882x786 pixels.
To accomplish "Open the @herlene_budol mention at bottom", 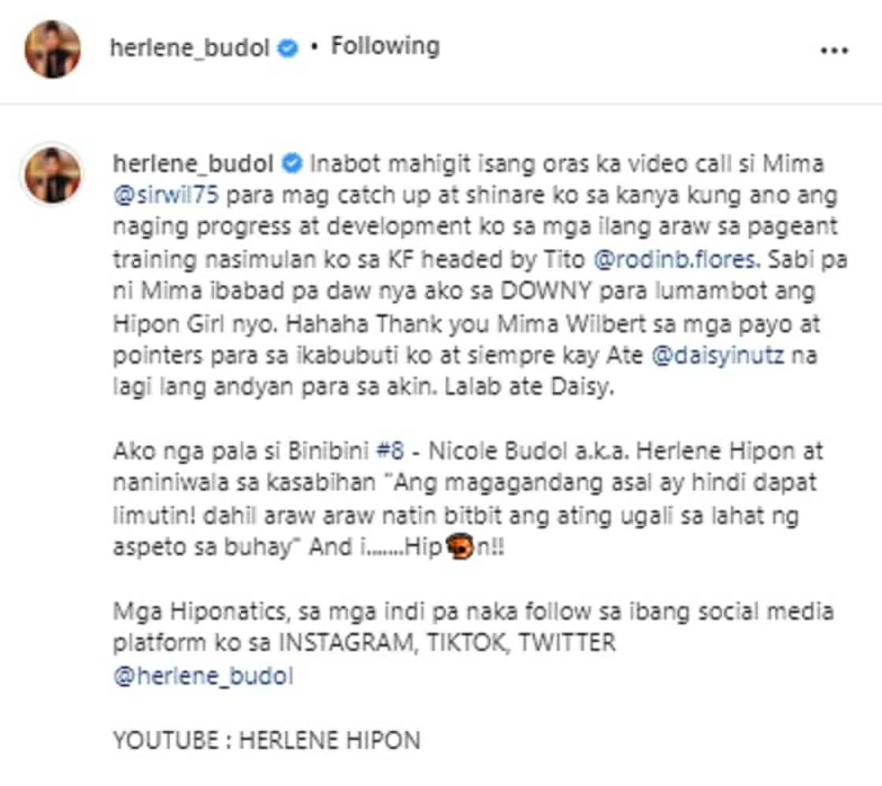I will click(x=203, y=676).
